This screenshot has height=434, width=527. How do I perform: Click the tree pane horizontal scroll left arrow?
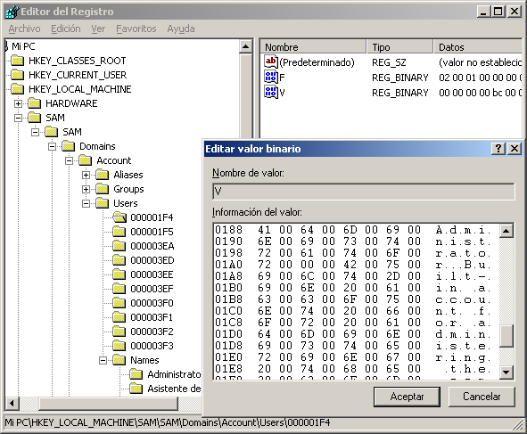(x=12, y=404)
